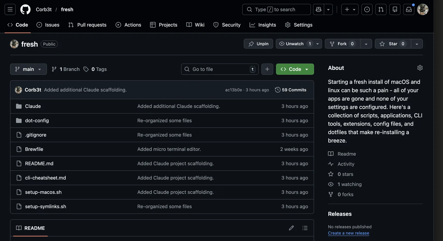Expand the Copilot dropdown arrow
443x241 pixels.
[x=328, y=9]
